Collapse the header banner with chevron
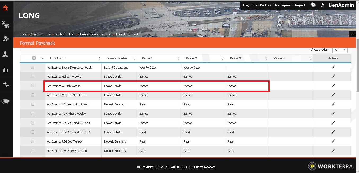359x173 pixels. (x=353, y=34)
